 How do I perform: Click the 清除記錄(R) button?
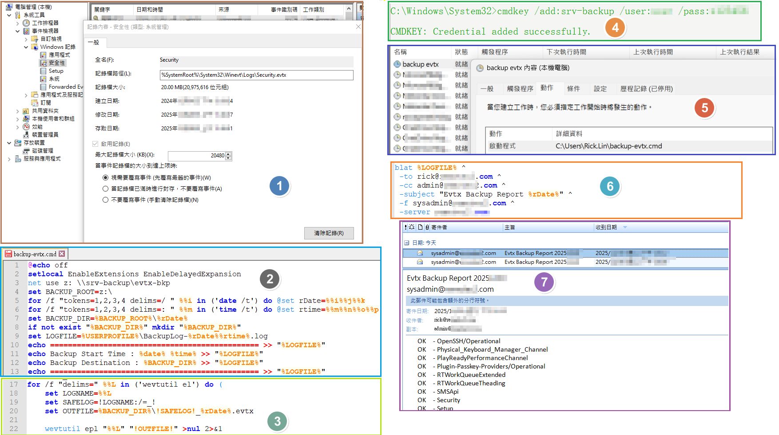click(x=329, y=233)
